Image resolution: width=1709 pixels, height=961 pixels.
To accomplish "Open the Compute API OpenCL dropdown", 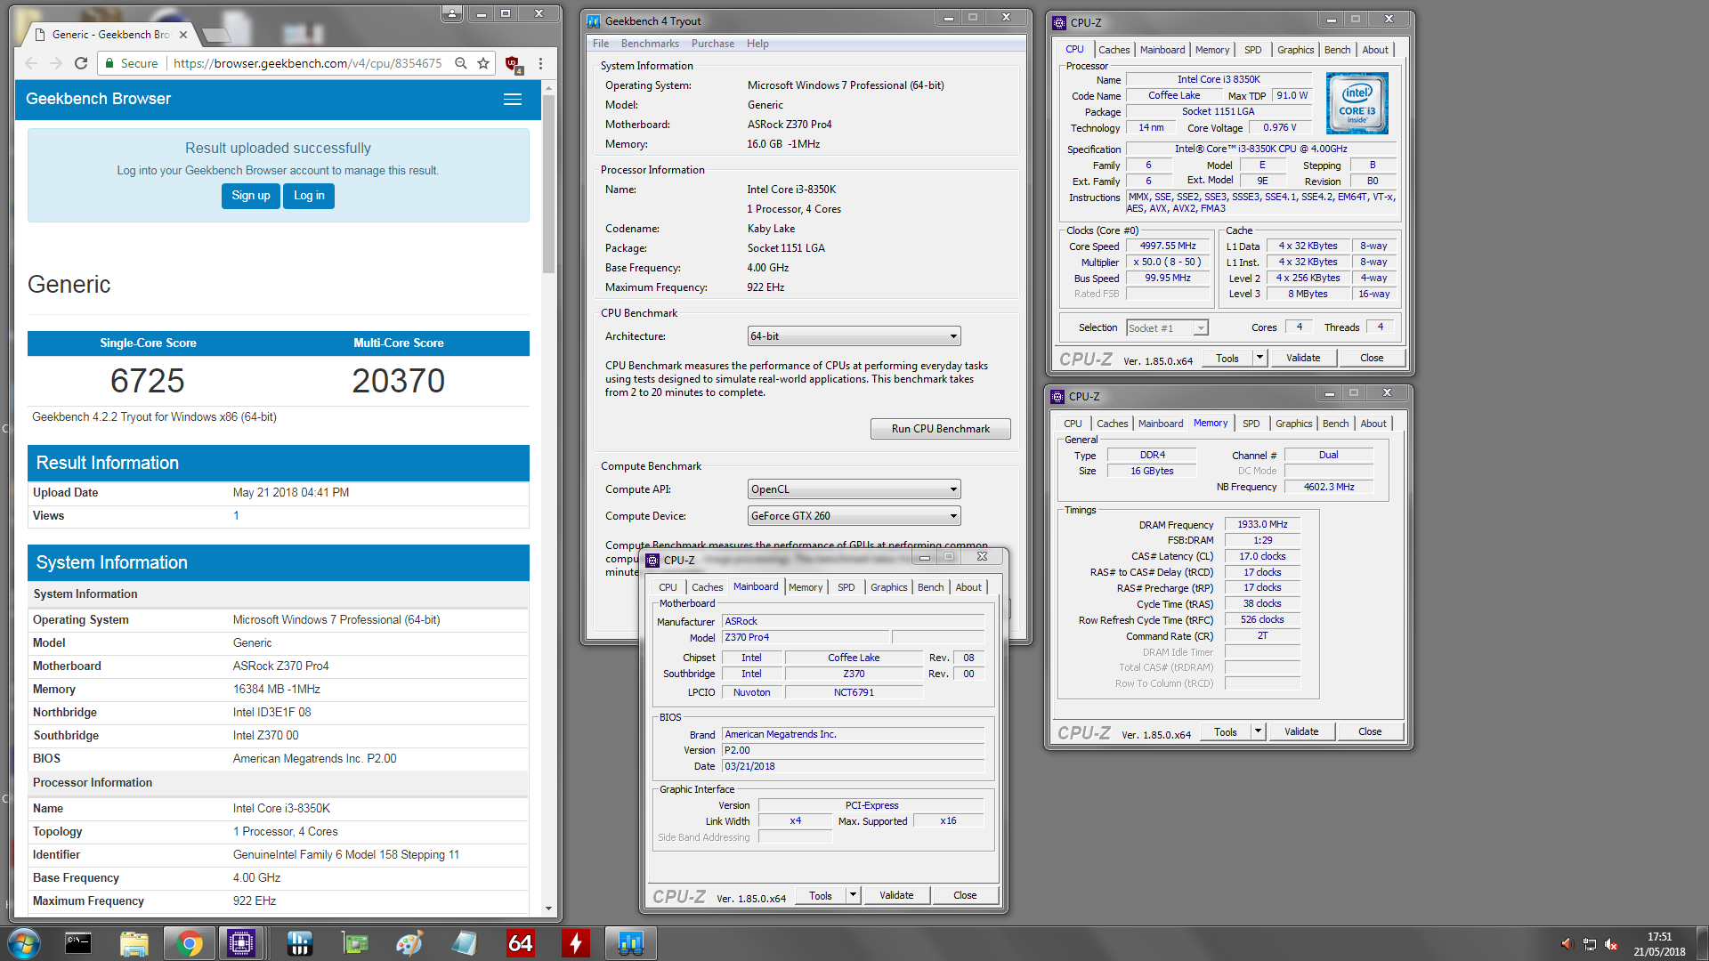I will tap(854, 489).
